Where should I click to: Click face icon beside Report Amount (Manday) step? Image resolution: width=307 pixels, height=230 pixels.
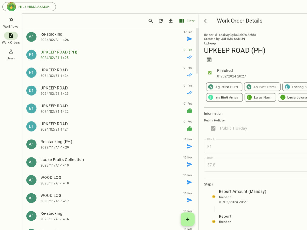pos(214,197)
